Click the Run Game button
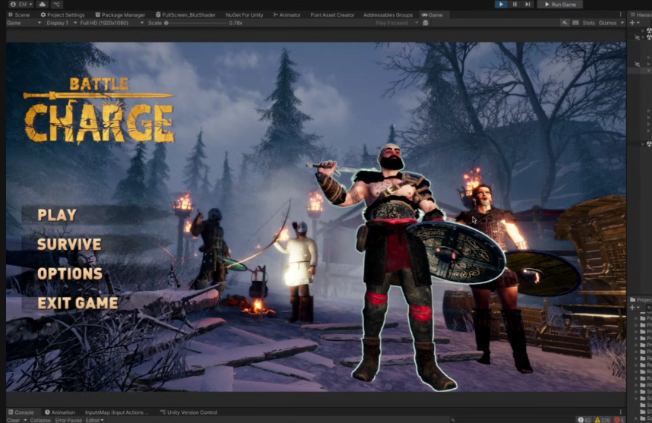Screen dimensions: 652x423 pos(560,4)
